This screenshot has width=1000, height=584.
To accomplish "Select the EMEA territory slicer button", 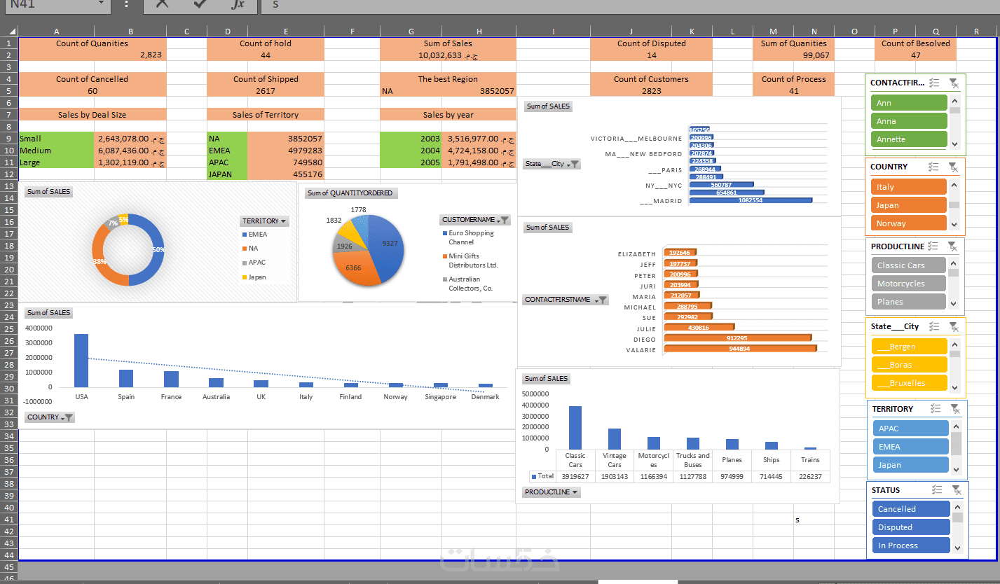I will point(910,447).
